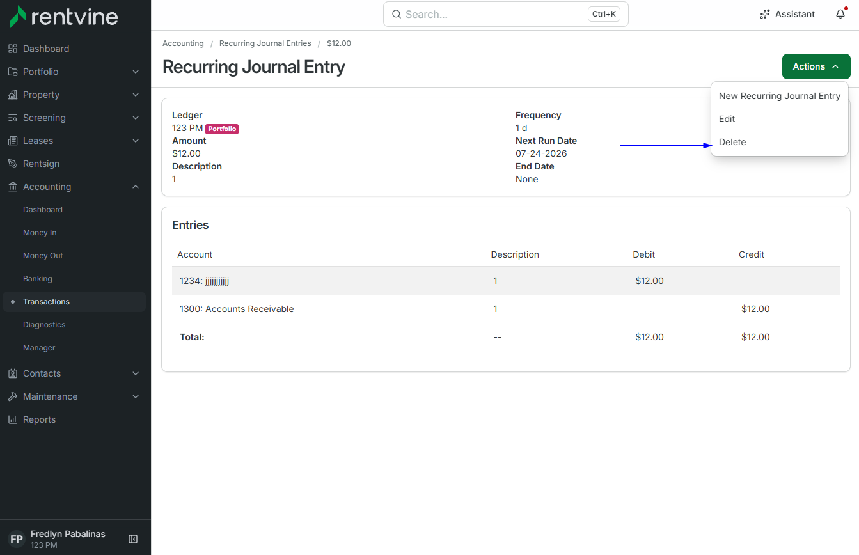Click the Debit column header
The height and width of the screenshot is (555, 859).
pyautogui.click(x=644, y=254)
